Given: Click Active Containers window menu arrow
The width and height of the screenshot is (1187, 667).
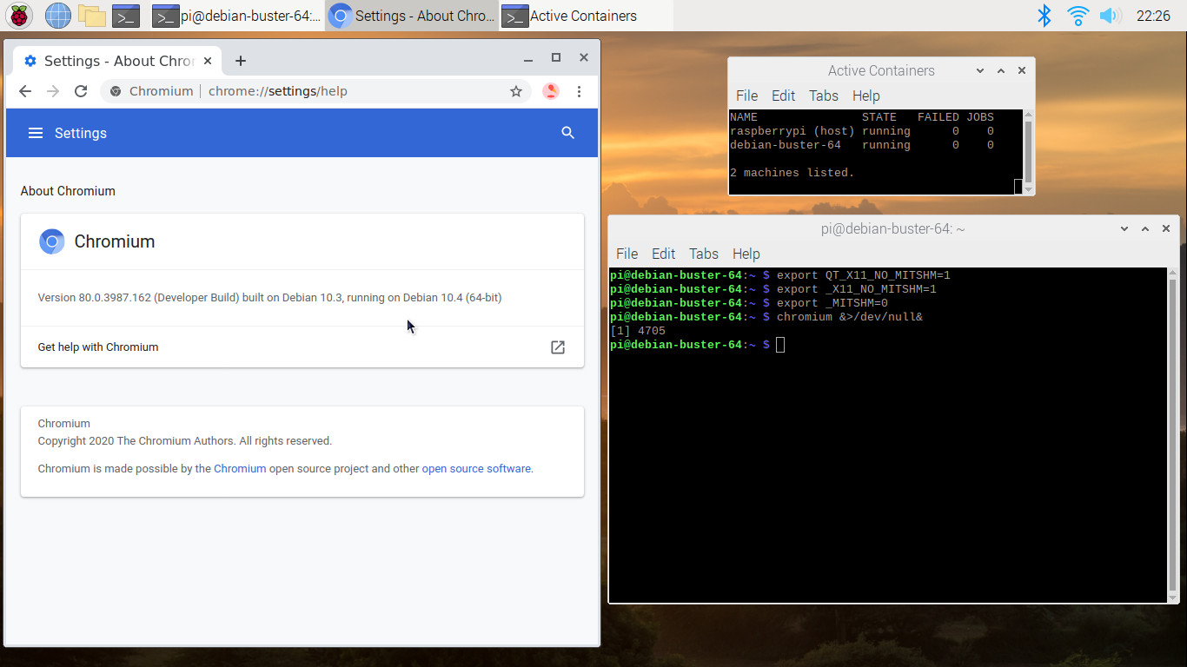Looking at the screenshot, I should pyautogui.click(x=980, y=71).
